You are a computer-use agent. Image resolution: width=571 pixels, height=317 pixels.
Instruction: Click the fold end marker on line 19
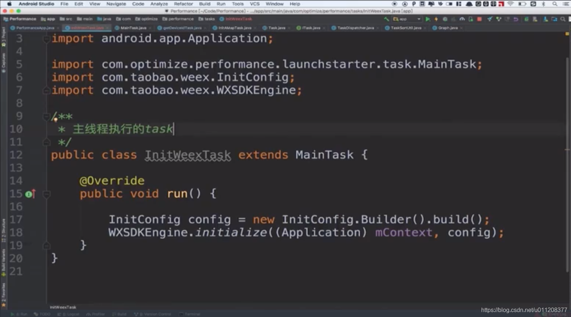click(46, 246)
